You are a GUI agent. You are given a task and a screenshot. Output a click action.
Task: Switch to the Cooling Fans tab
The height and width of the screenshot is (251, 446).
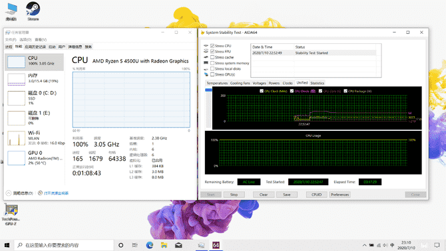(240, 83)
